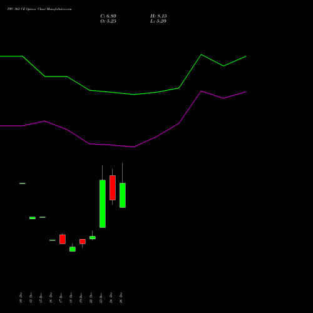Click the 26 Dec date axis label

(121, 298)
